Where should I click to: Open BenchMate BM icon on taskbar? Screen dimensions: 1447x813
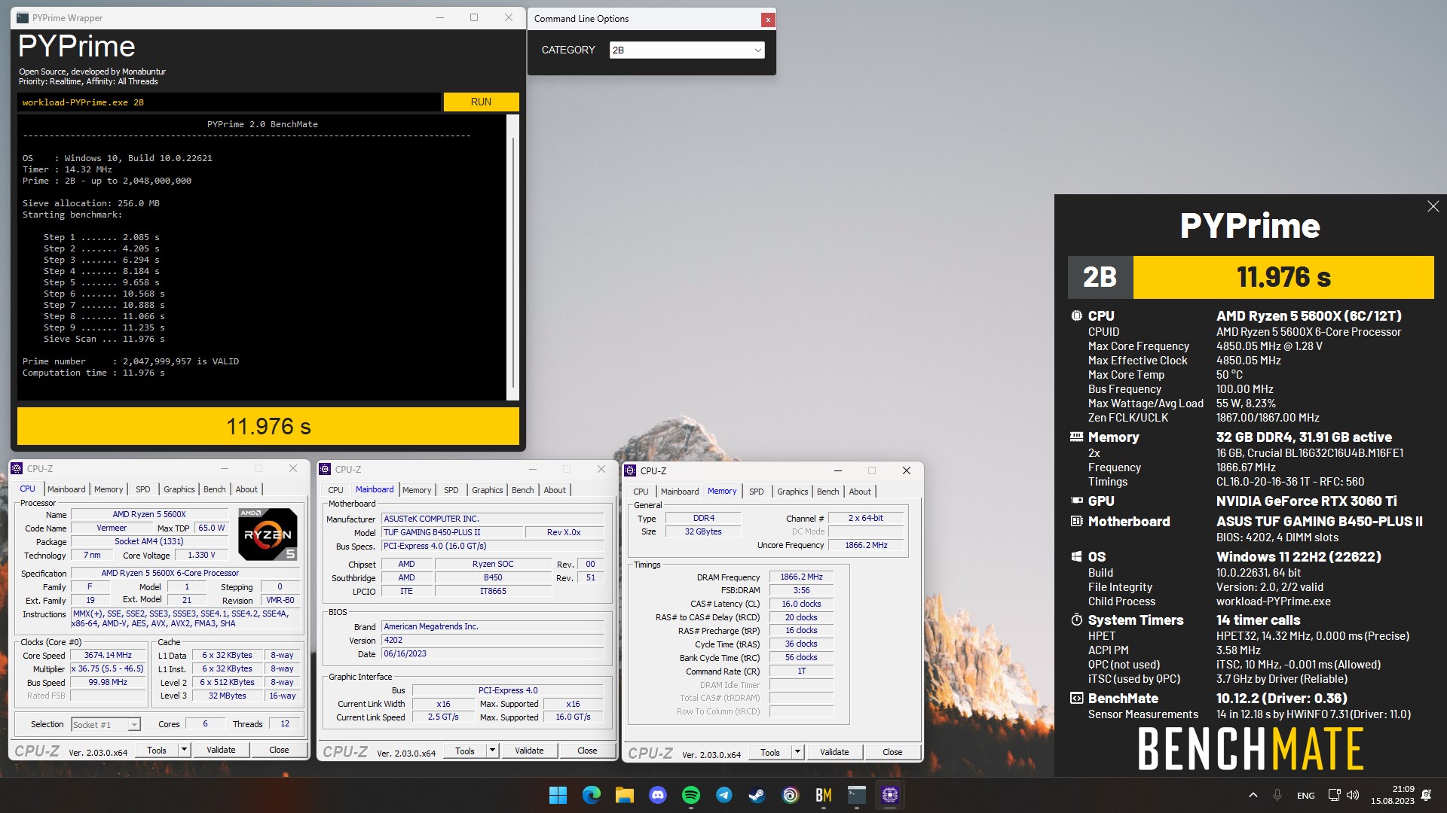[823, 795]
